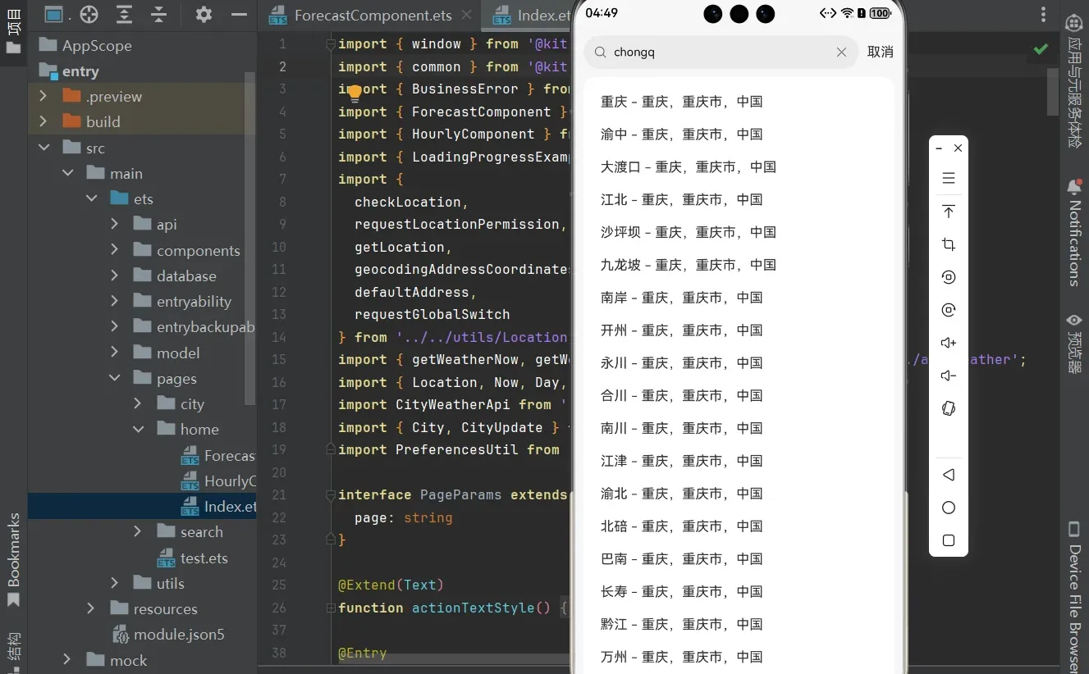This screenshot has height=674, width=1089.
Task: Click the code editor vertical scrollbar
Action: click(x=1053, y=90)
